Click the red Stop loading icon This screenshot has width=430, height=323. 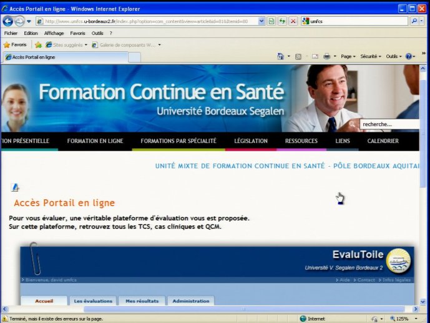[293, 21]
